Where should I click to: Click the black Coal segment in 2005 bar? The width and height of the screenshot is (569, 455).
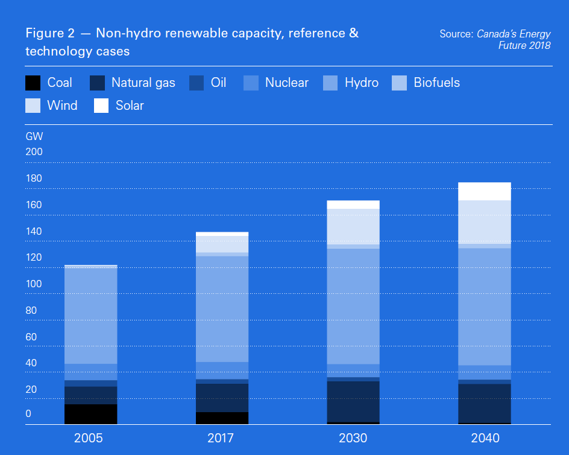click(90, 414)
